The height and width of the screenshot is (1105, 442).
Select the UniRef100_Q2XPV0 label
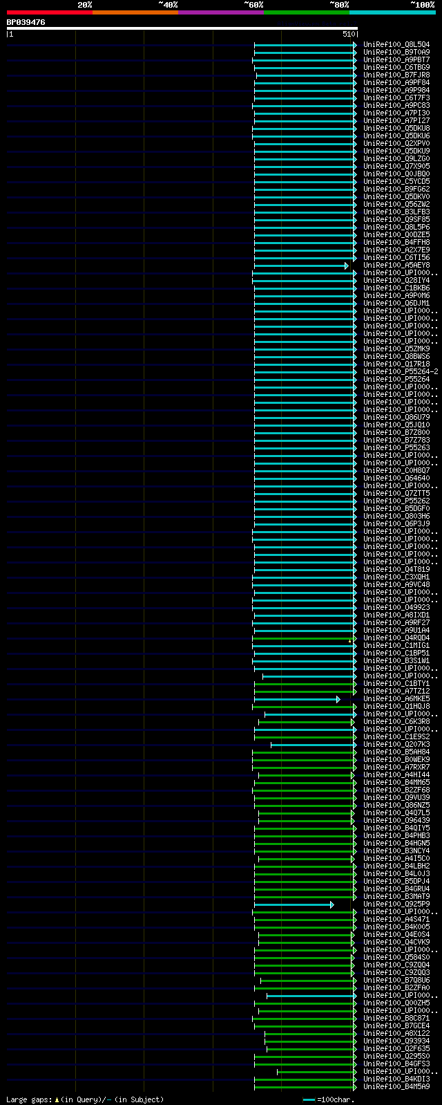[396, 144]
